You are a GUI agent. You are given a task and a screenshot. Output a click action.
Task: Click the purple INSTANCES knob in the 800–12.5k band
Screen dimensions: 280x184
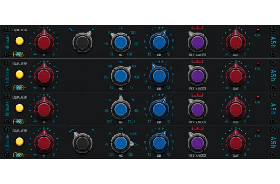(197, 109)
